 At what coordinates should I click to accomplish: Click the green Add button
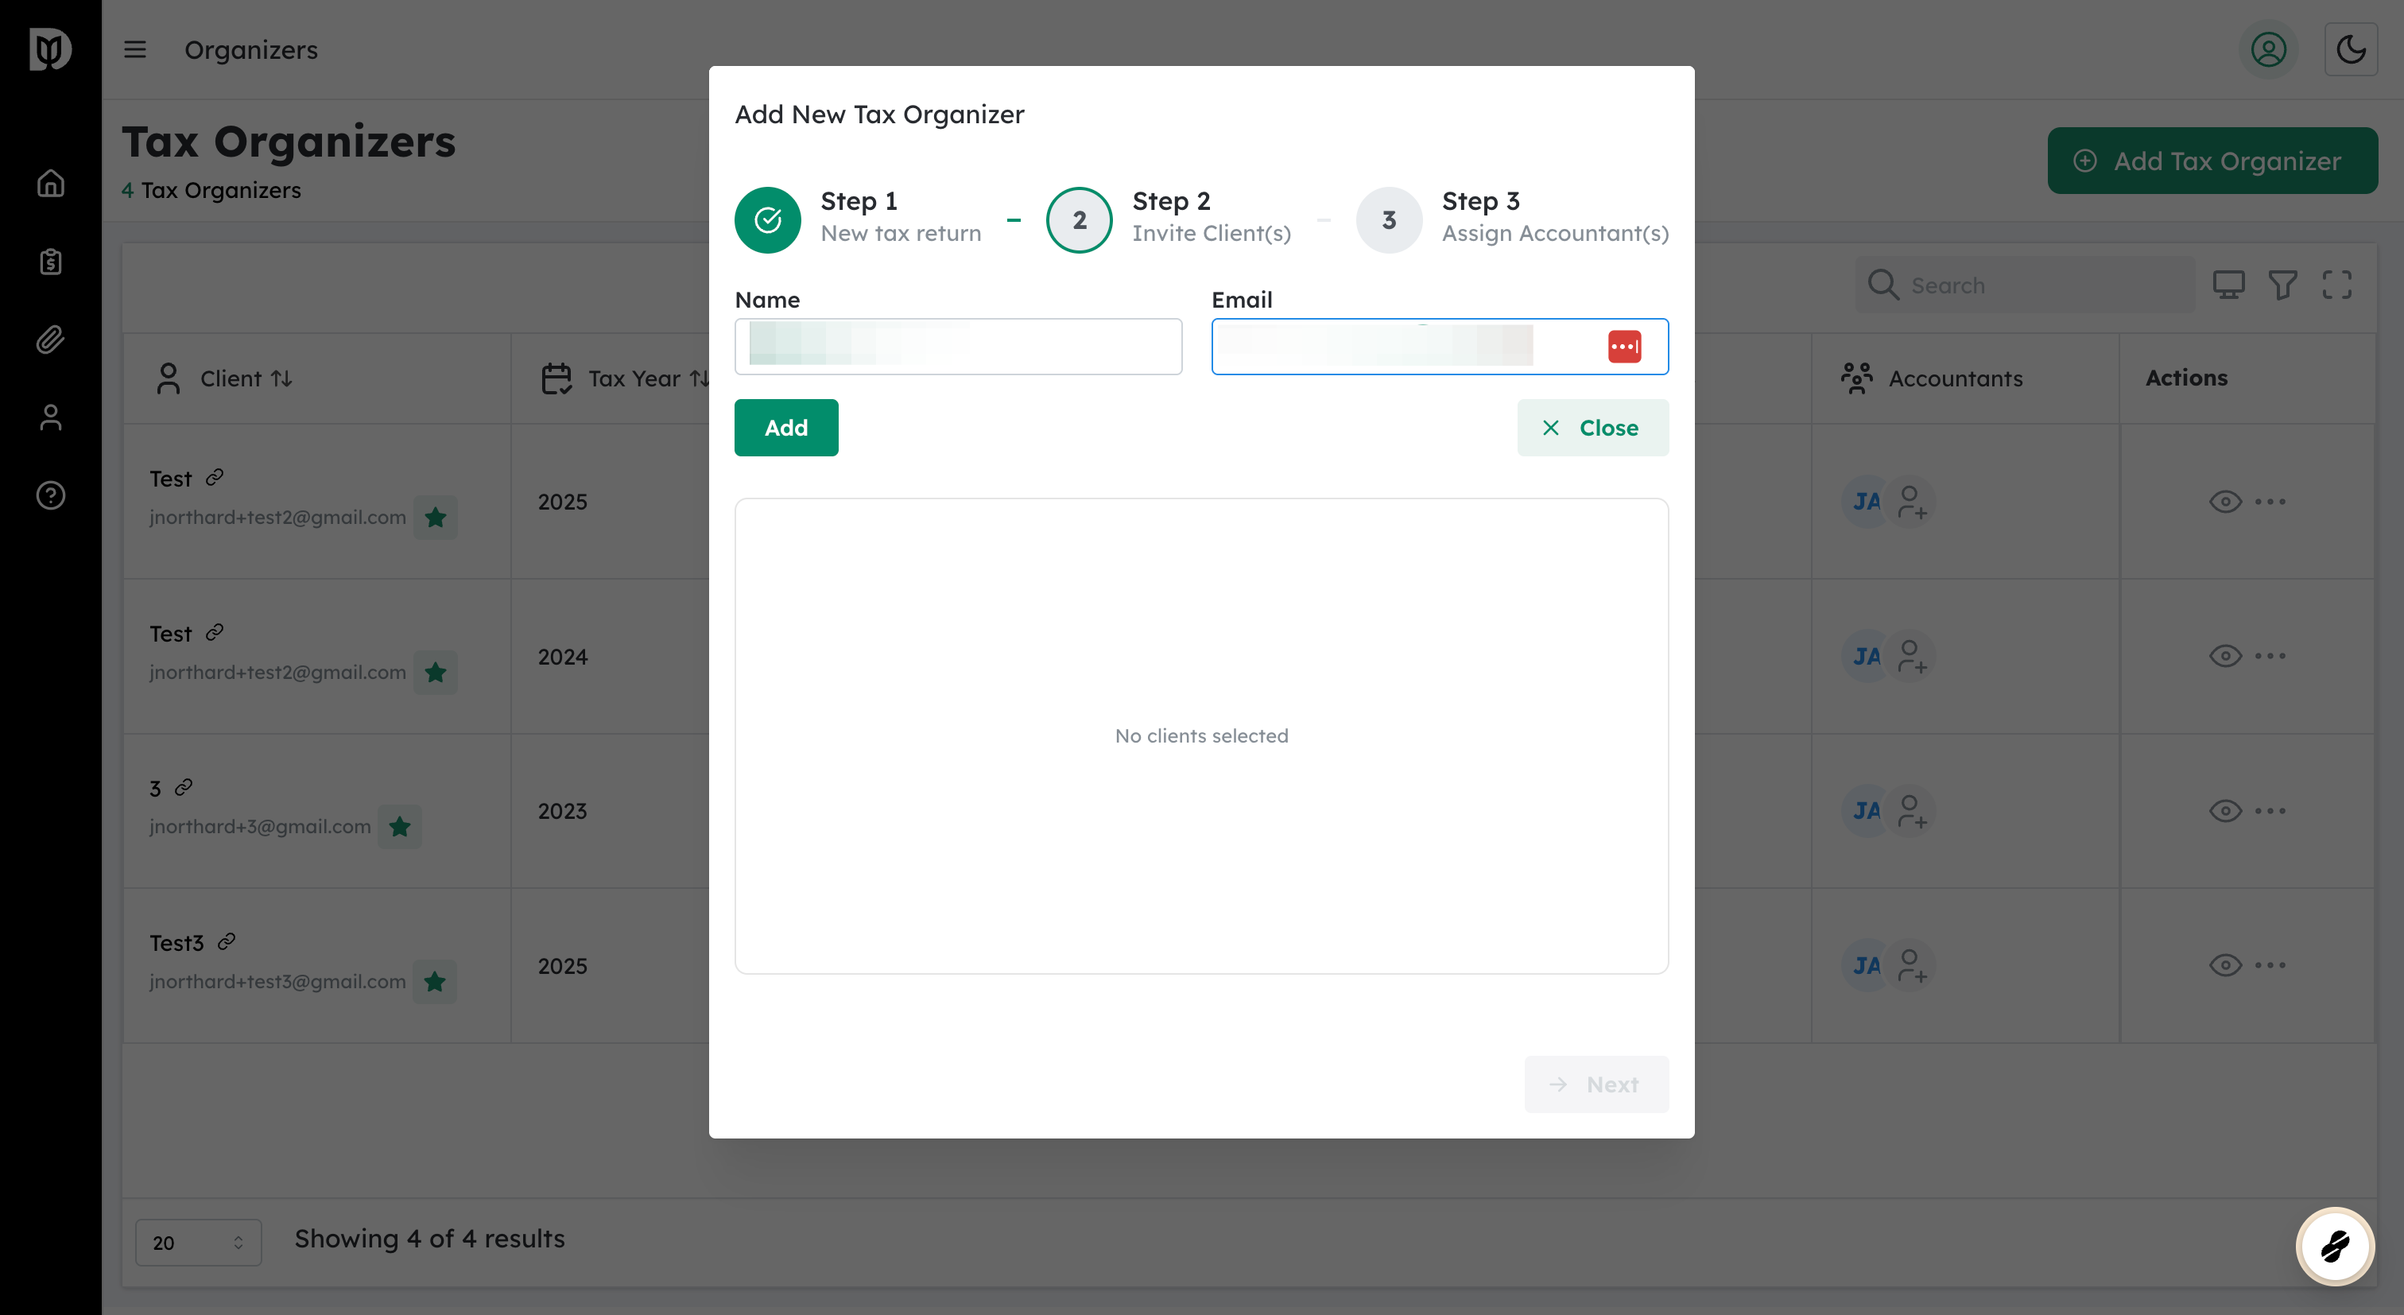pos(785,428)
